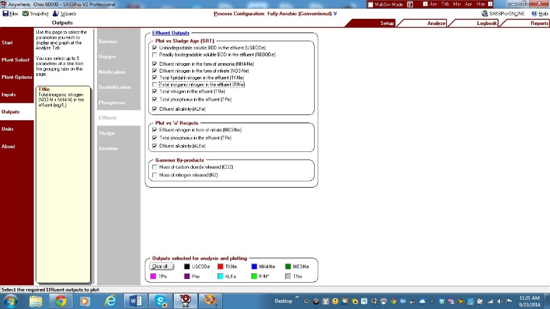550x309 pixels.
Task: Open Internet Explorer from the taskbar
Action: (111, 301)
